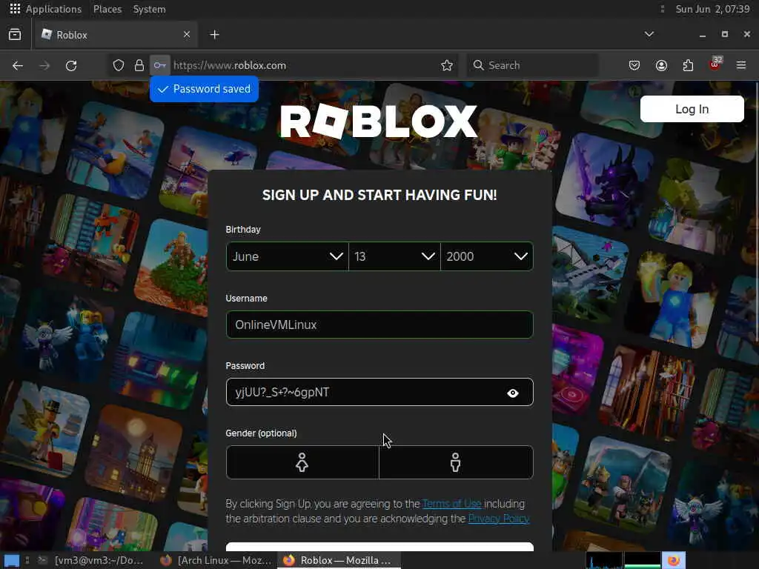This screenshot has height=569, width=759.
Task: Reload the Roblox page
Action: (x=71, y=65)
